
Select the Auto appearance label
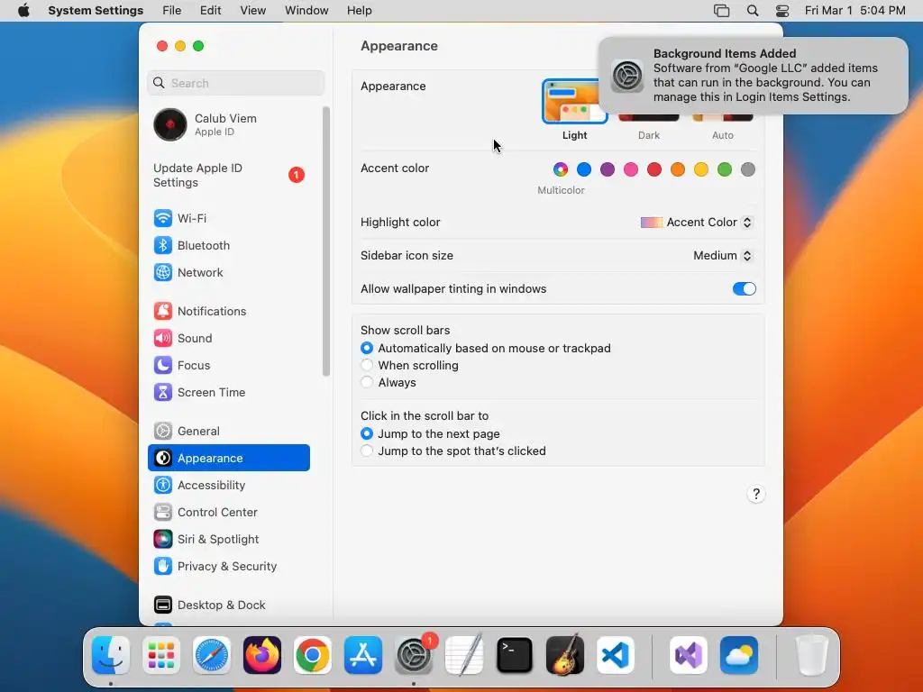point(722,135)
